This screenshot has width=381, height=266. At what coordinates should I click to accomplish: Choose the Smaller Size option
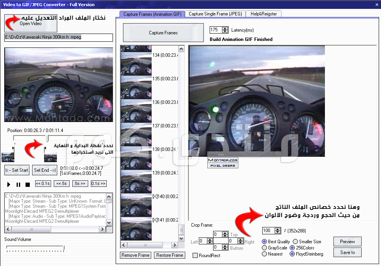[x=296, y=242]
